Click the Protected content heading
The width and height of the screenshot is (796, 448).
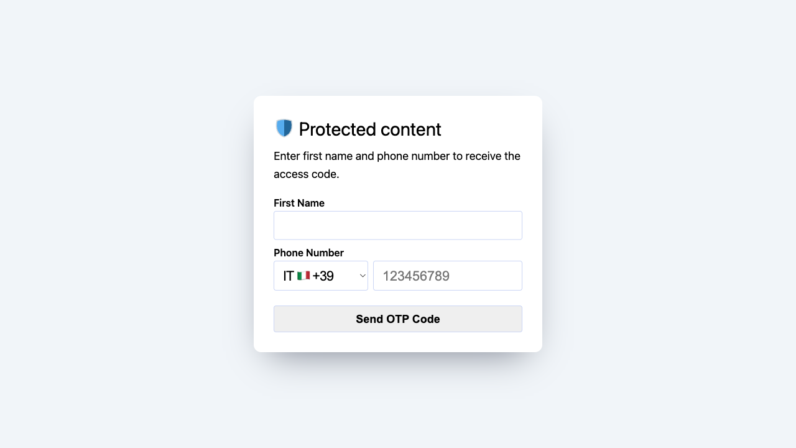click(x=370, y=129)
